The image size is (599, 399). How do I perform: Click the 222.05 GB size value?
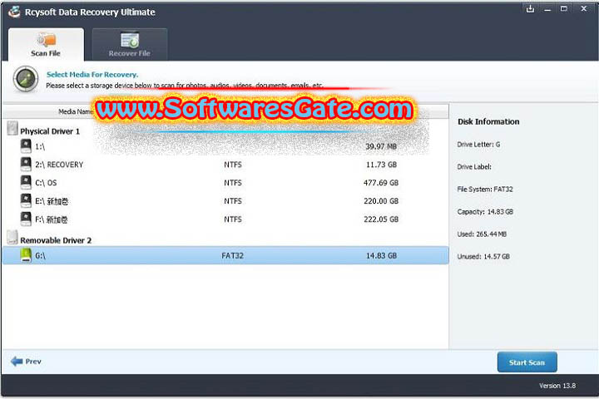click(x=381, y=219)
